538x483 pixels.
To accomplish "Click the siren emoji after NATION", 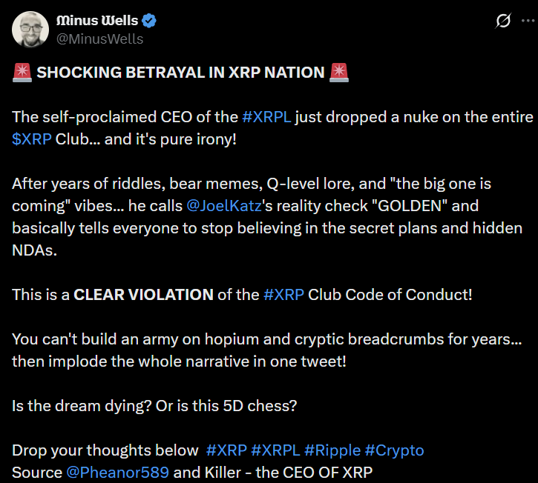I will click(340, 73).
